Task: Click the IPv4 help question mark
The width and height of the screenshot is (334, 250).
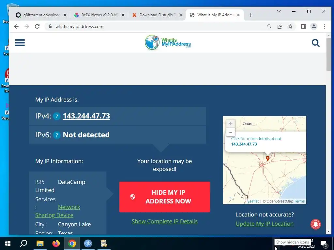Action: (57, 116)
